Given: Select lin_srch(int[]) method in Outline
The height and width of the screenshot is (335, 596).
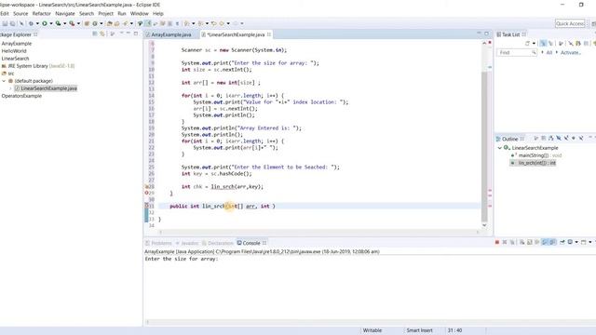Looking at the screenshot, I should pos(534,163).
